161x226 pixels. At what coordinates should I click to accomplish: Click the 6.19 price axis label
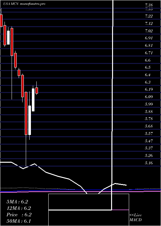click(x=149, y=89)
